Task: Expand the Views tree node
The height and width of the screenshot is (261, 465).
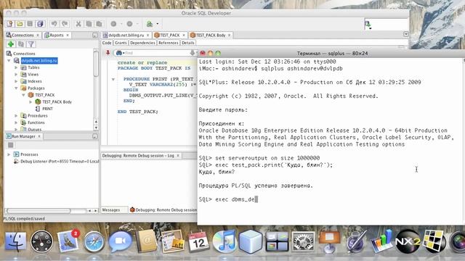Action: pos(16,75)
